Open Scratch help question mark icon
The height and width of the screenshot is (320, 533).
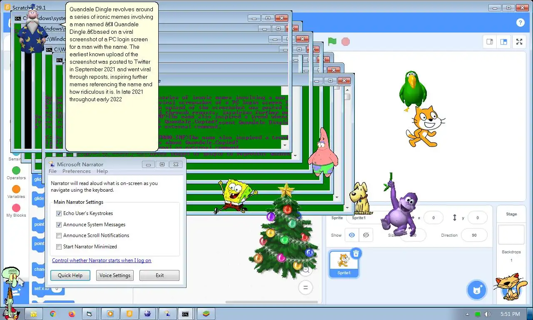(520, 22)
